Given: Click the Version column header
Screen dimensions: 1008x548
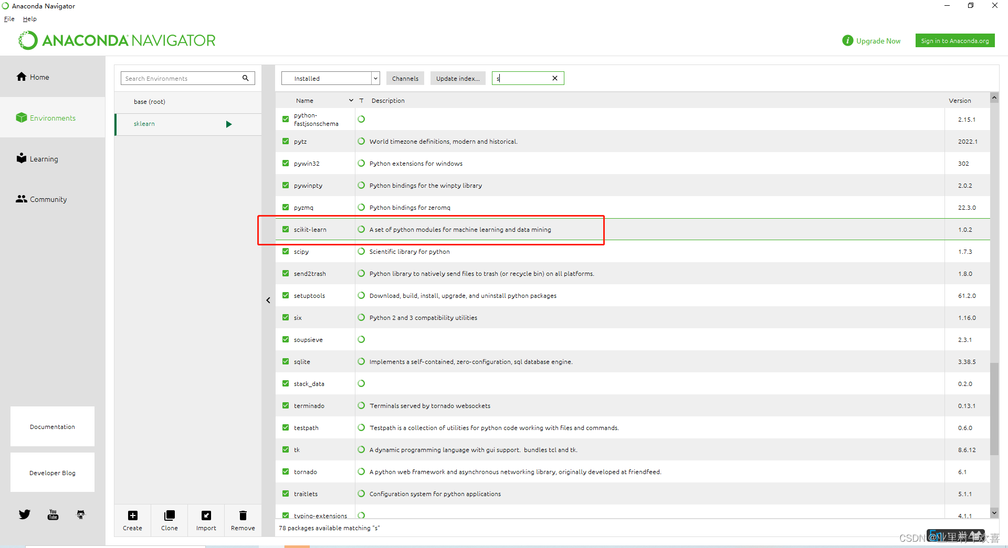Looking at the screenshot, I should [x=960, y=101].
